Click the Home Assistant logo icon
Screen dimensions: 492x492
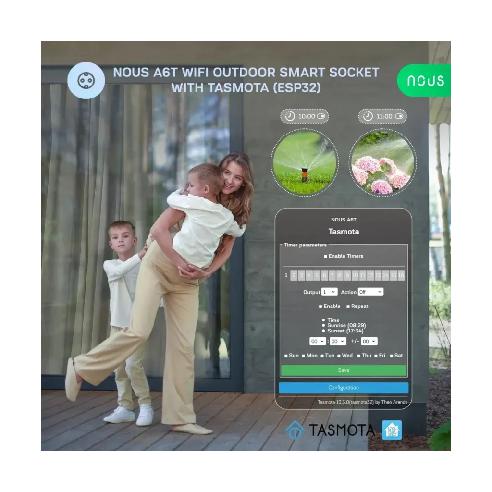coord(392,430)
